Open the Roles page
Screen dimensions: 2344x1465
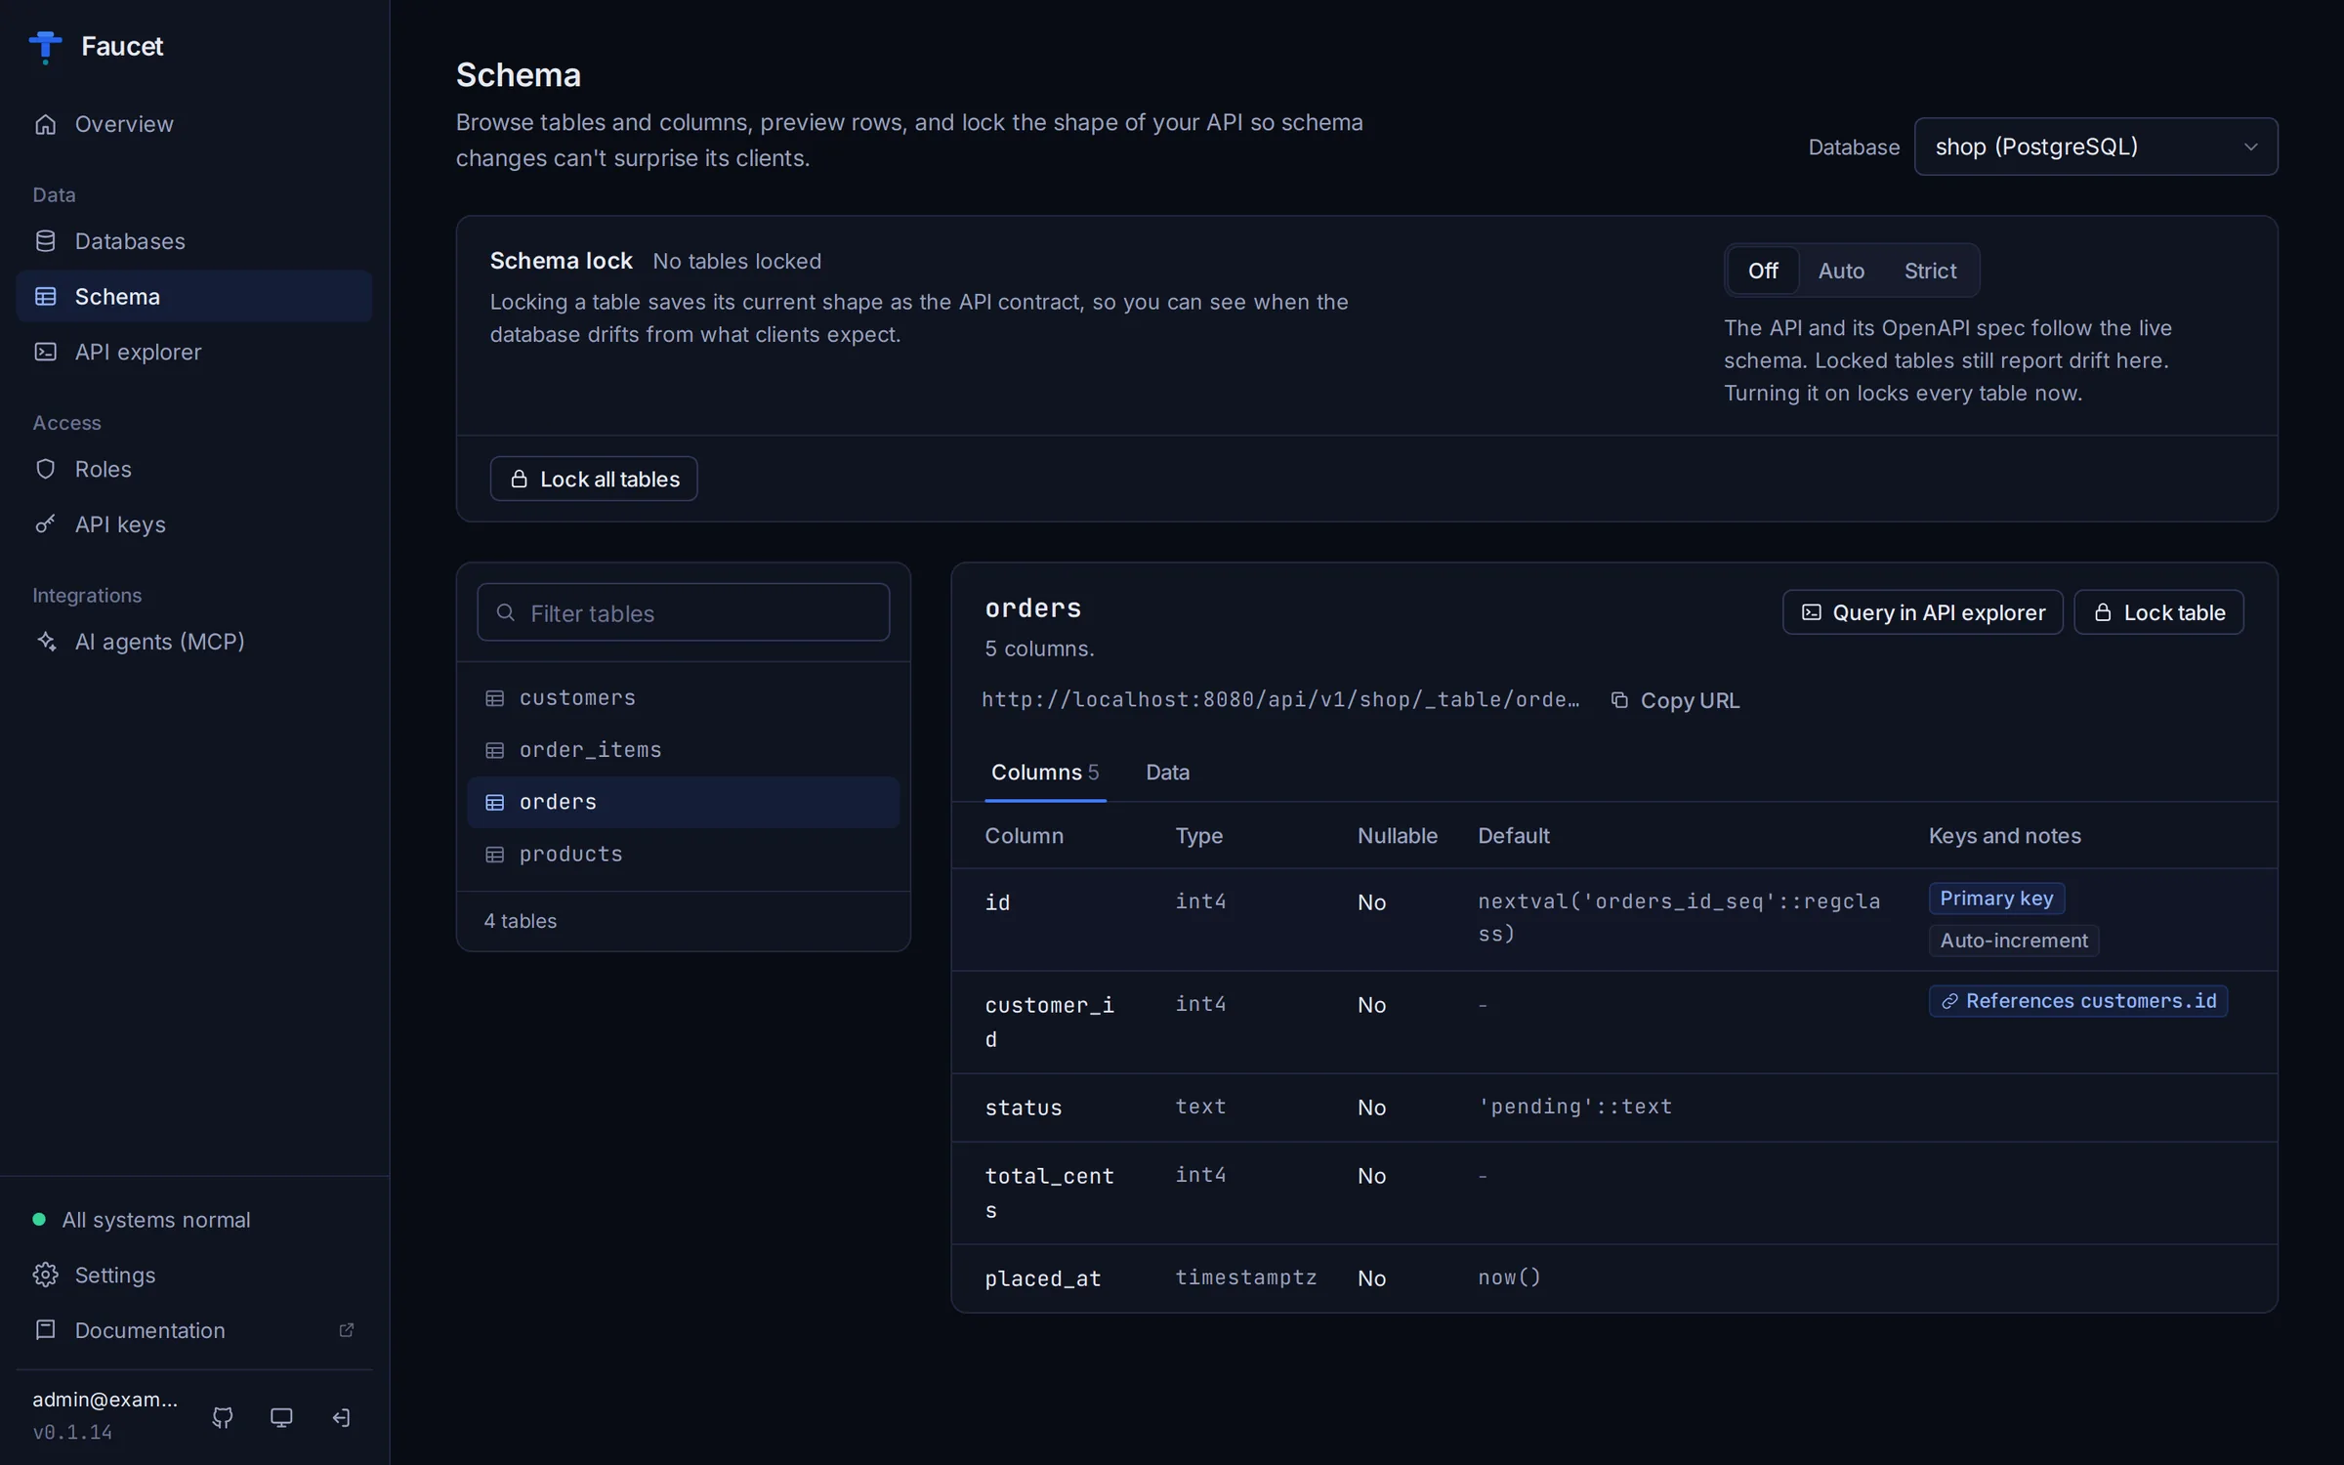tap(194, 469)
